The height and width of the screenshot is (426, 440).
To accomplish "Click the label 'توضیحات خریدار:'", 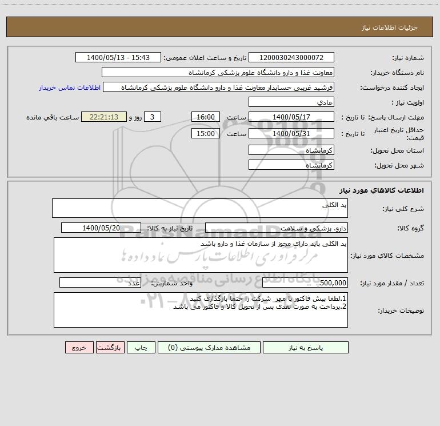I will pos(401,310).
